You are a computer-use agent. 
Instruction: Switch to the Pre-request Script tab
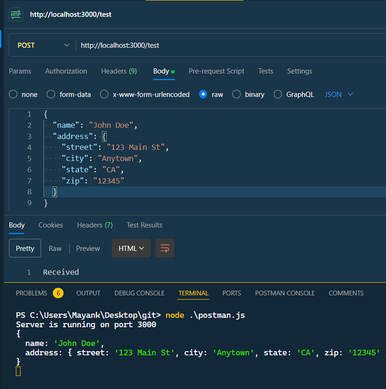(216, 71)
